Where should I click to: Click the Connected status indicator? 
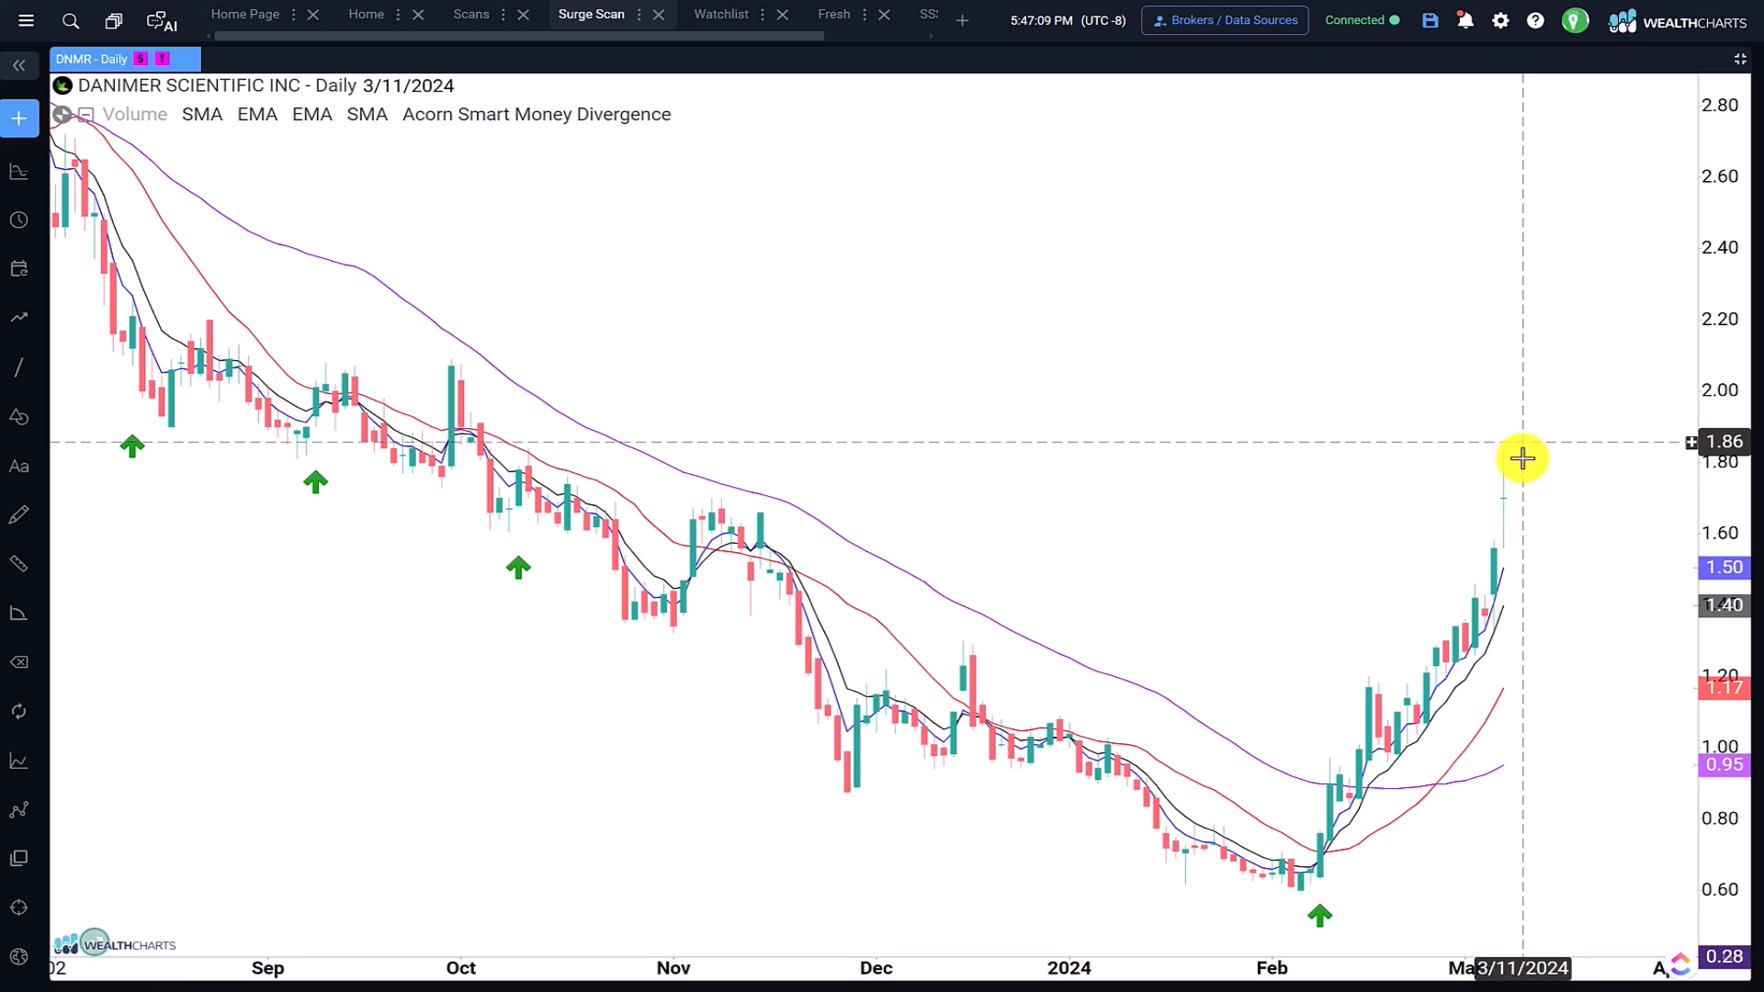(1362, 20)
